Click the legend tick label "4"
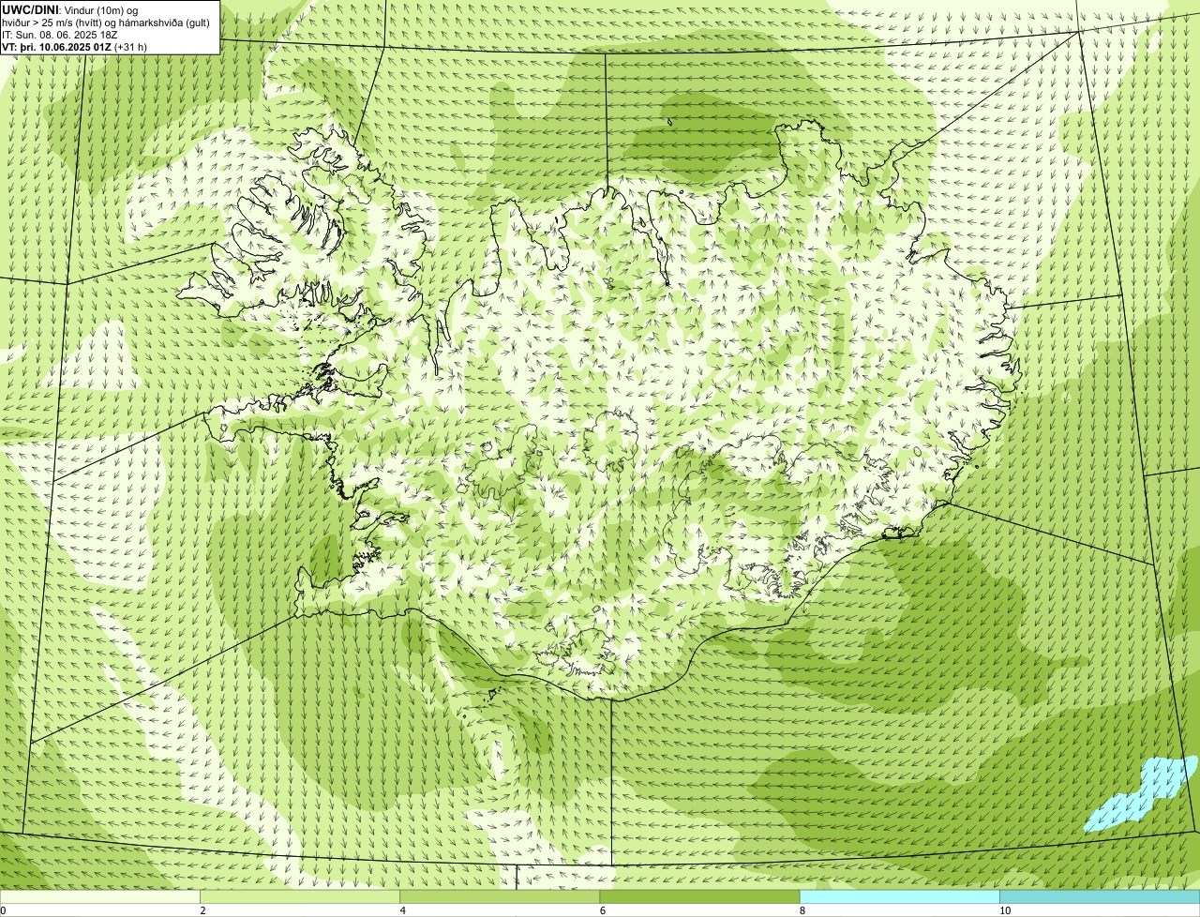Image resolution: width=1200 pixels, height=917 pixels. (x=403, y=910)
